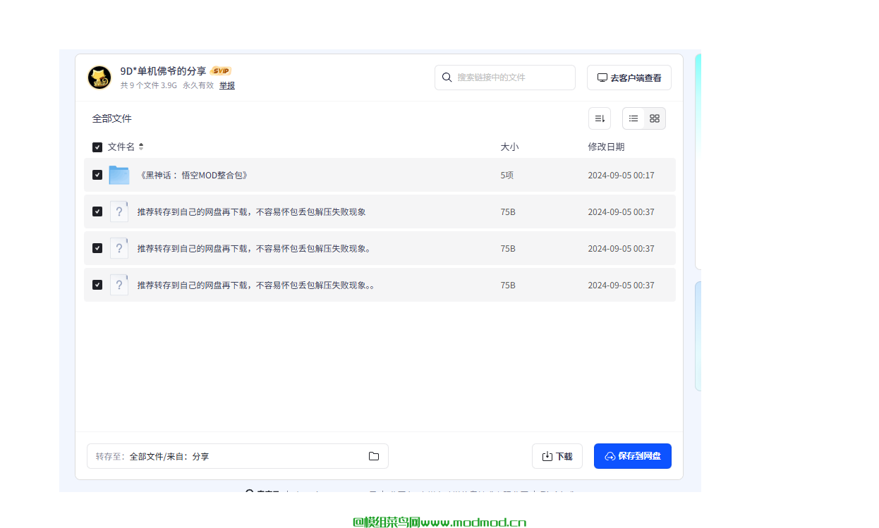This screenshot has height=528, width=879.
Task: Click the SVIP badge icon
Action: point(221,71)
